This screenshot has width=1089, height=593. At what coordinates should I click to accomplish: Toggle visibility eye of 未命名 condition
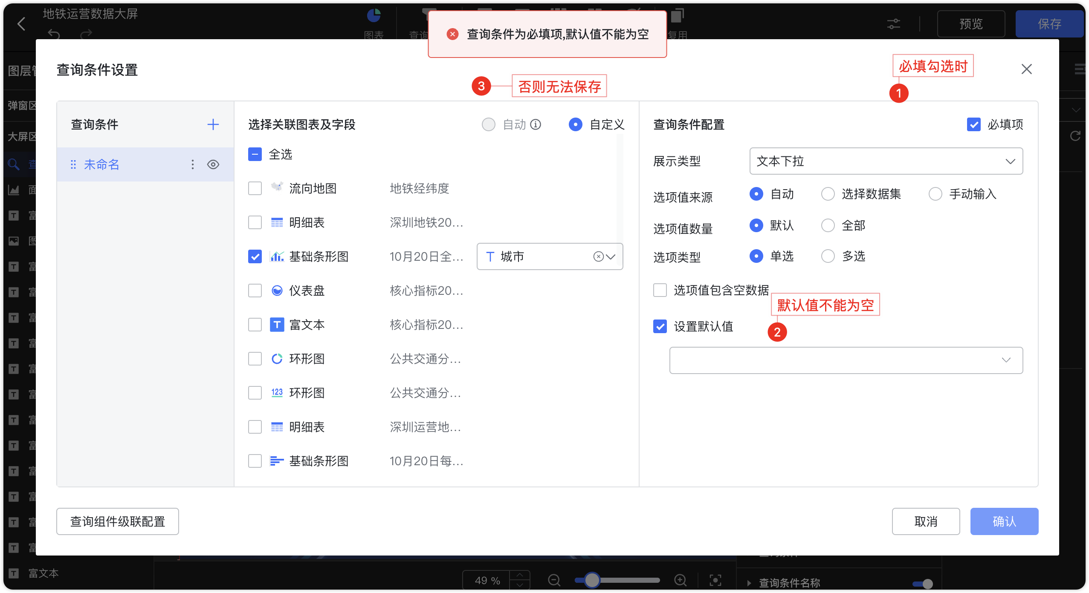pyautogui.click(x=213, y=164)
